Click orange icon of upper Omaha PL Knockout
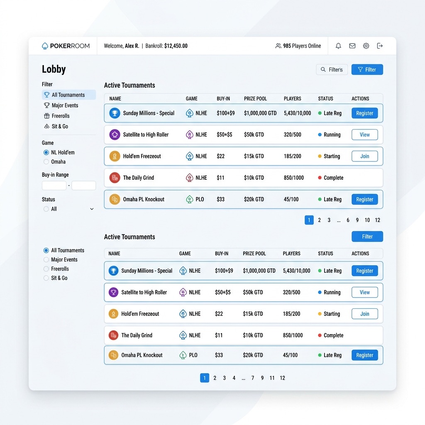 click(x=115, y=199)
